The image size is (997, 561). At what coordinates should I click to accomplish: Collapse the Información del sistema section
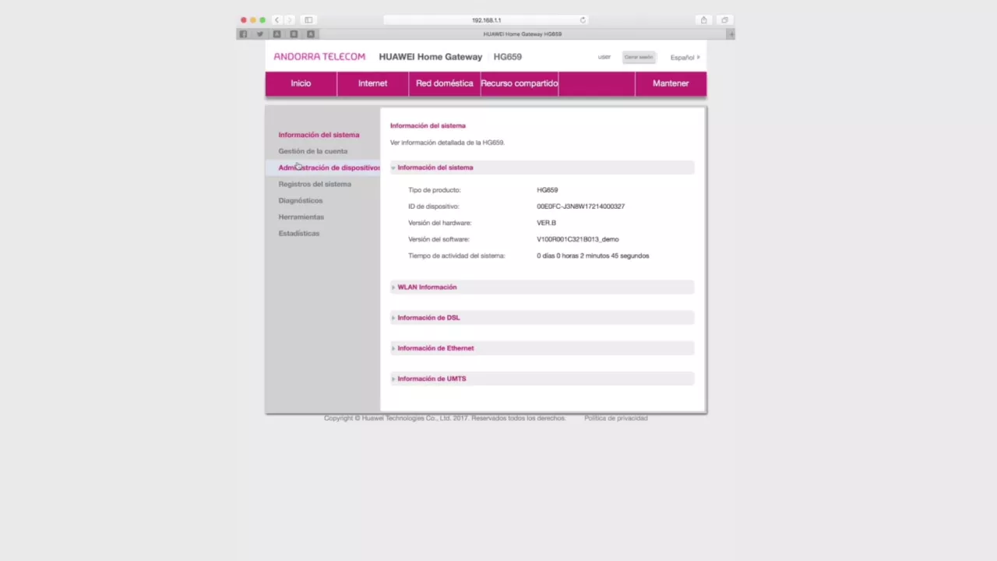point(542,168)
